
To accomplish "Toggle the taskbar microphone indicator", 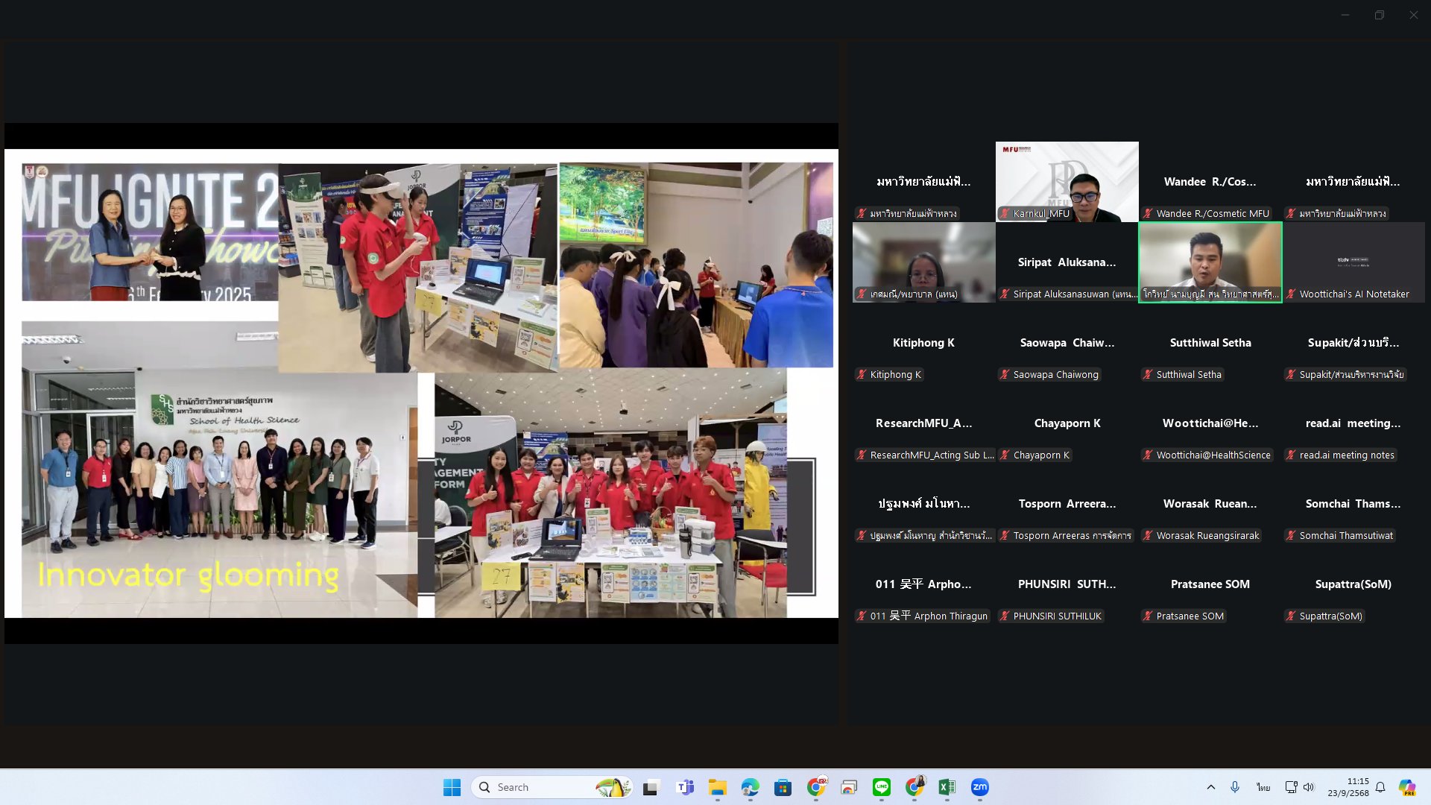I will click(1235, 787).
